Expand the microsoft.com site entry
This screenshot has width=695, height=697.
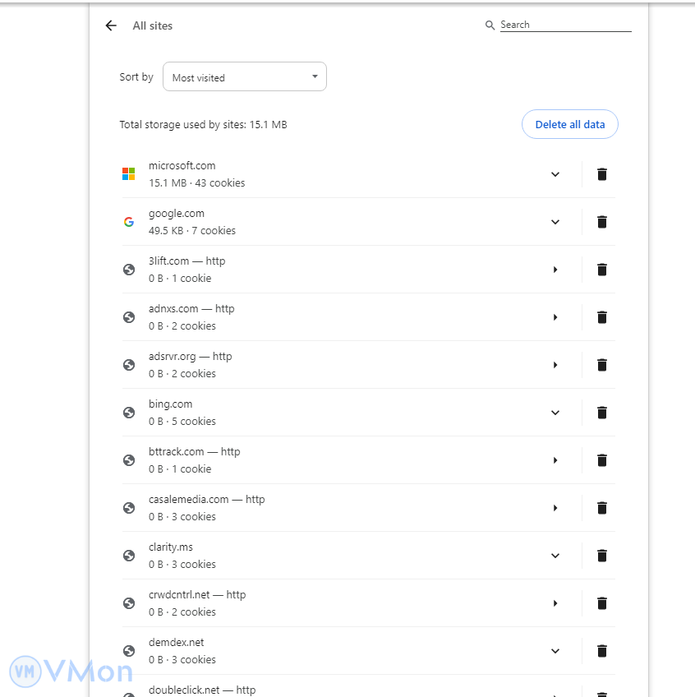tap(555, 174)
